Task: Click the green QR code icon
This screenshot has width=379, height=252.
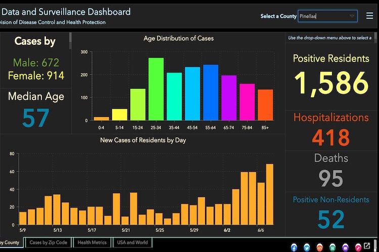Action: tap(333, 247)
